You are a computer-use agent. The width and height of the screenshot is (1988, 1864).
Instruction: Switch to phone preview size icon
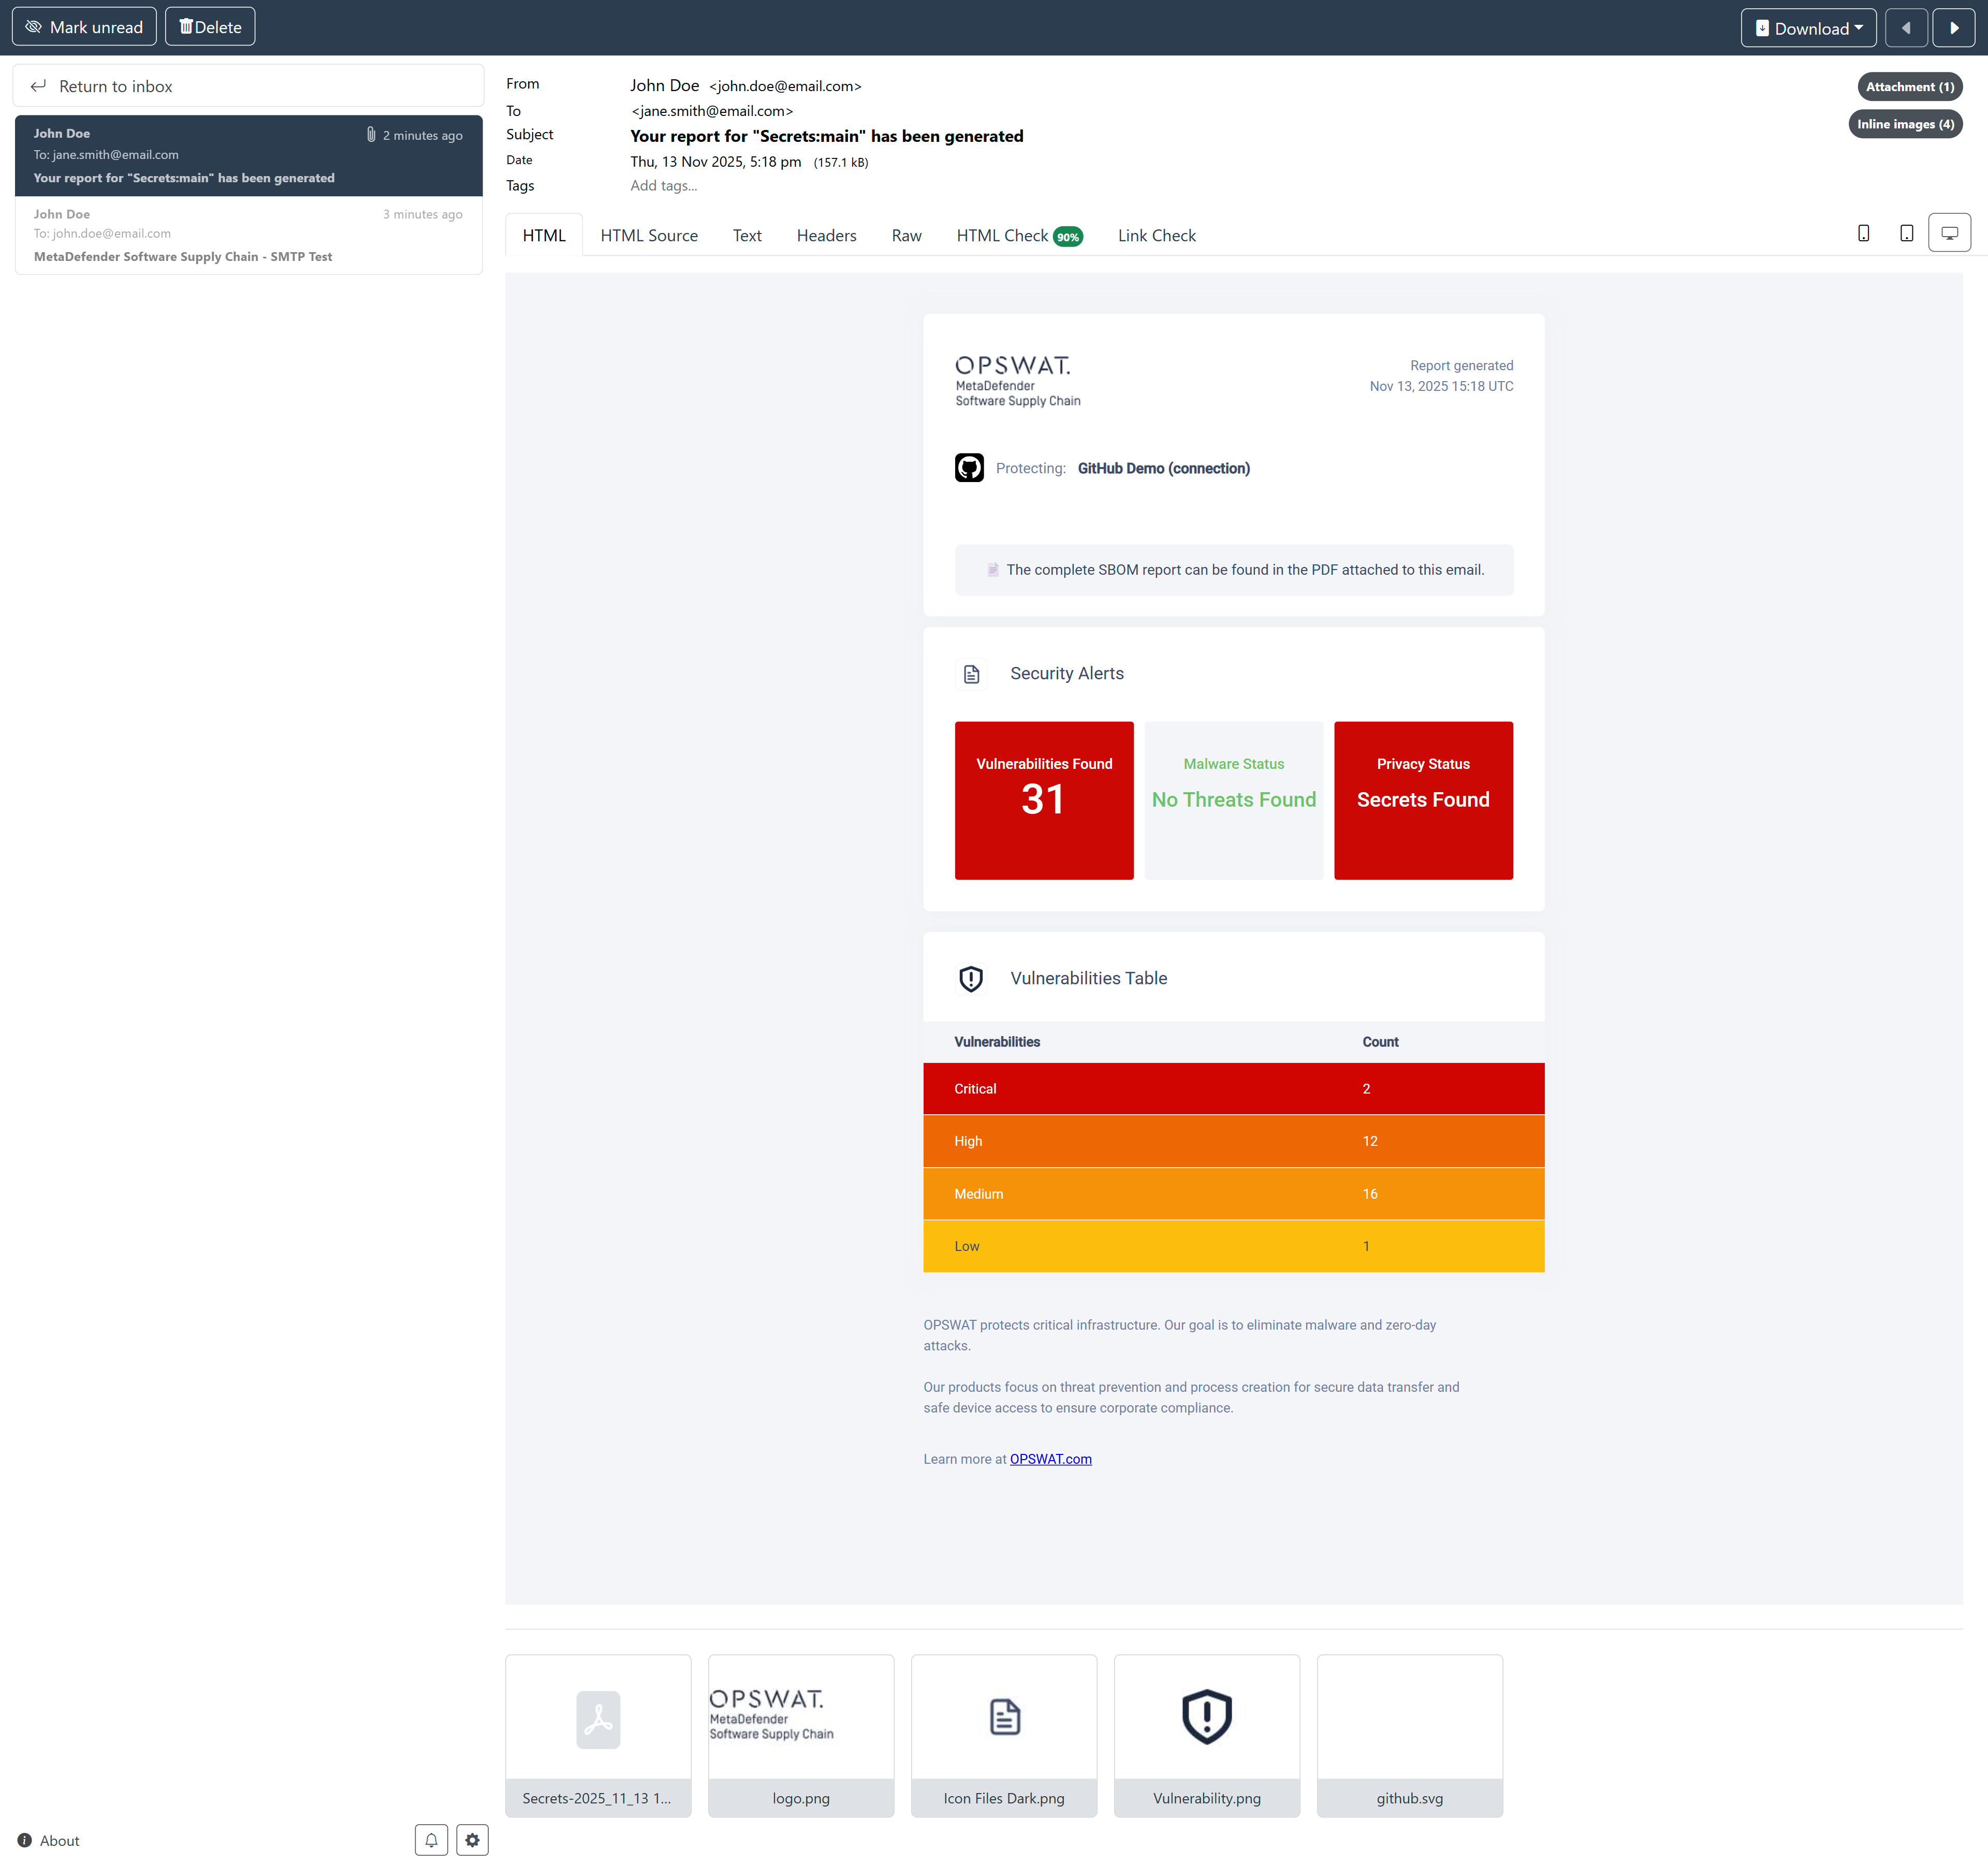click(x=1863, y=233)
